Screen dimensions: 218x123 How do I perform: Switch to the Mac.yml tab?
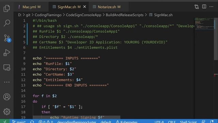[31, 7]
